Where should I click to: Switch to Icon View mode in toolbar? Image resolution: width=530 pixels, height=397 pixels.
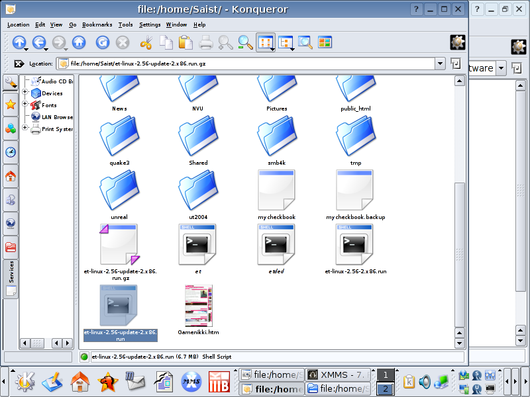click(266, 42)
